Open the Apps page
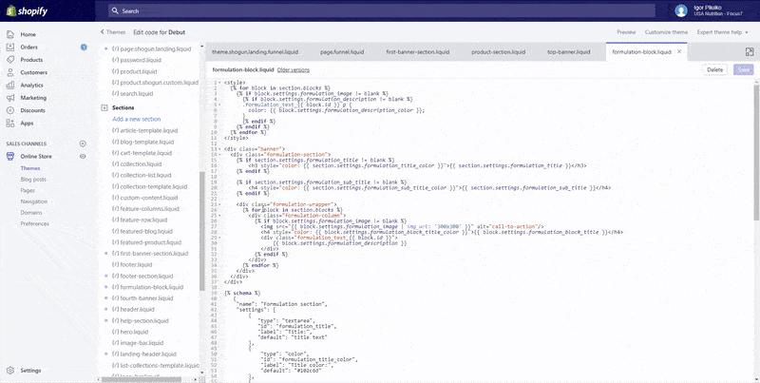The image size is (760, 383). (28, 123)
